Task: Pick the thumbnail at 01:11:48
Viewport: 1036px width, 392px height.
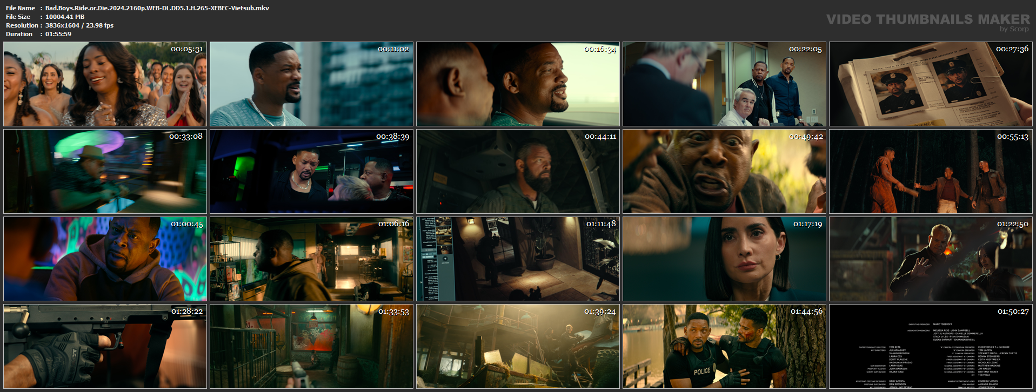Action: coord(518,259)
